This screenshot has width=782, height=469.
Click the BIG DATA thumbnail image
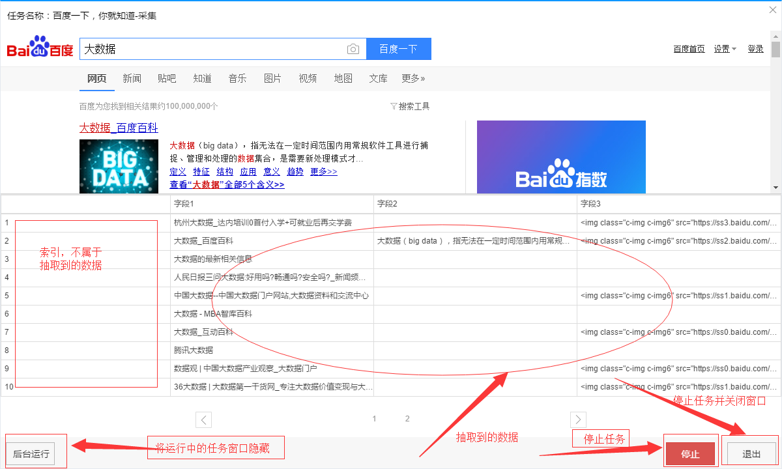tap(119, 166)
